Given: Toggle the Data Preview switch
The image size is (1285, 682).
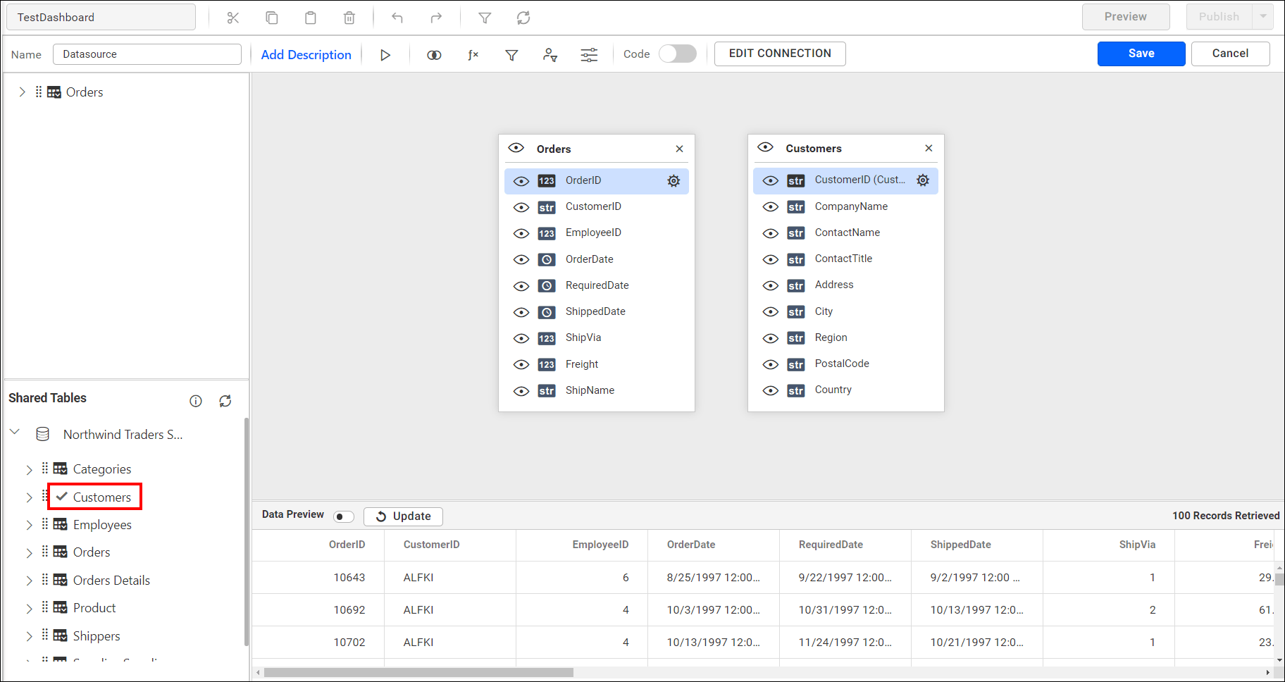Looking at the screenshot, I should [344, 516].
